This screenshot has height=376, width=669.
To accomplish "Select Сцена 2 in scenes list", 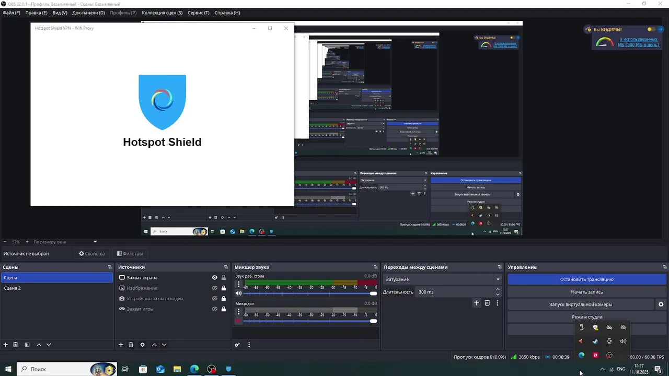I will (x=56, y=288).
